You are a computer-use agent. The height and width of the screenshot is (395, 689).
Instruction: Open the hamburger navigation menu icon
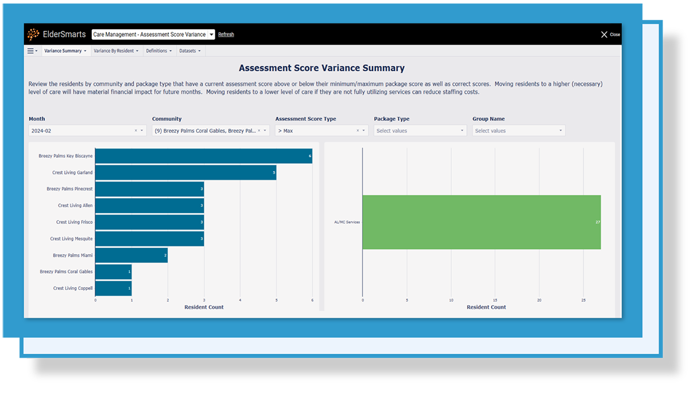pyautogui.click(x=30, y=51)
